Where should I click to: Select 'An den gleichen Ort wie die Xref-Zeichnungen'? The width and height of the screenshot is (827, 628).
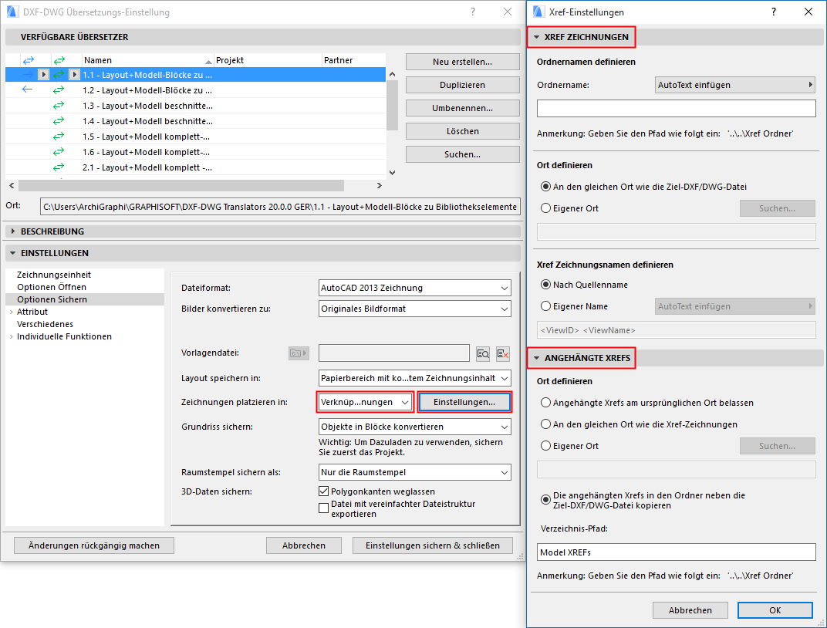point(546,424)
